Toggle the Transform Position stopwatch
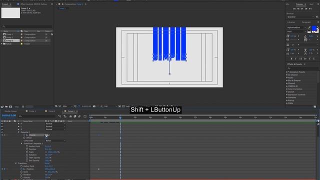 click(21, 169)
